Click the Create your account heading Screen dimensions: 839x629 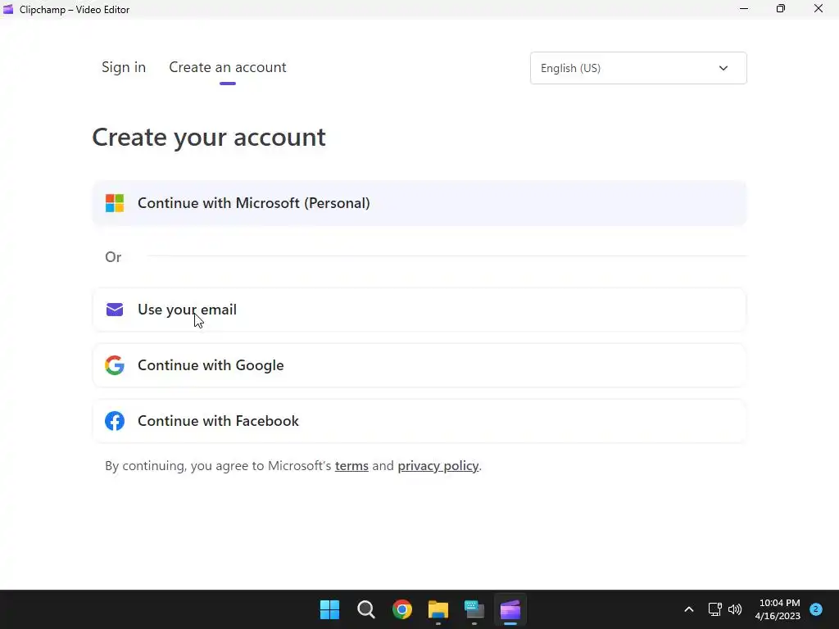(209, 138)
